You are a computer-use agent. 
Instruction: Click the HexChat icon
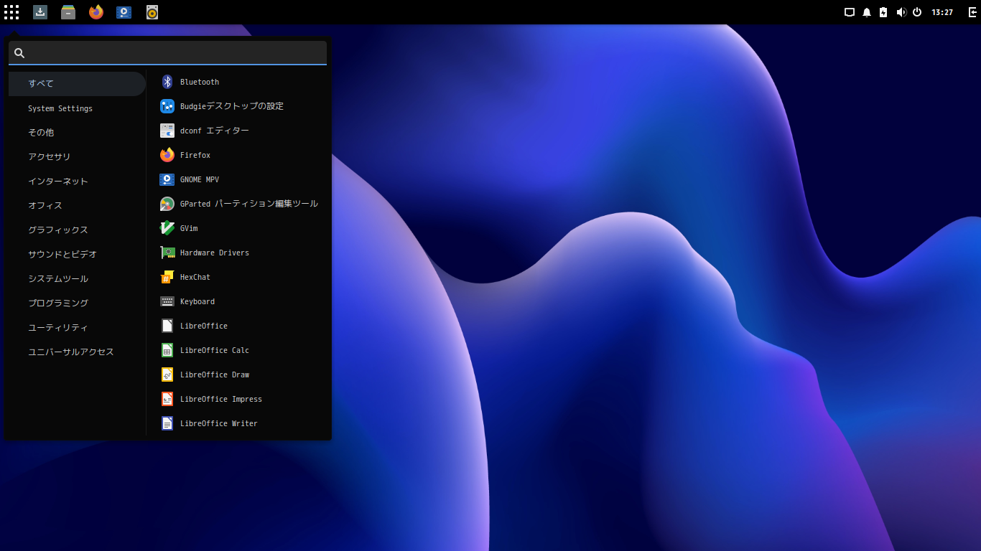tap(167, 277)
